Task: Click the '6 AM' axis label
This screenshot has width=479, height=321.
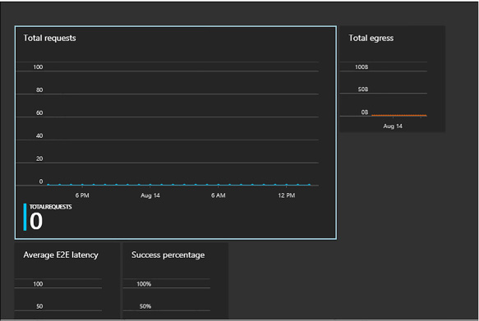Action: (218, 195)
